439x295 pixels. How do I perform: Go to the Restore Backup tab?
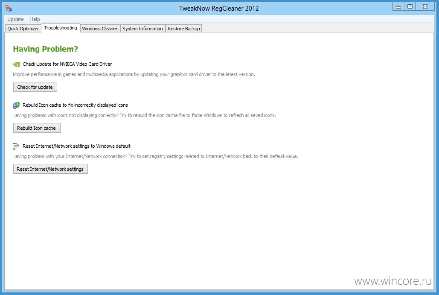183,29
